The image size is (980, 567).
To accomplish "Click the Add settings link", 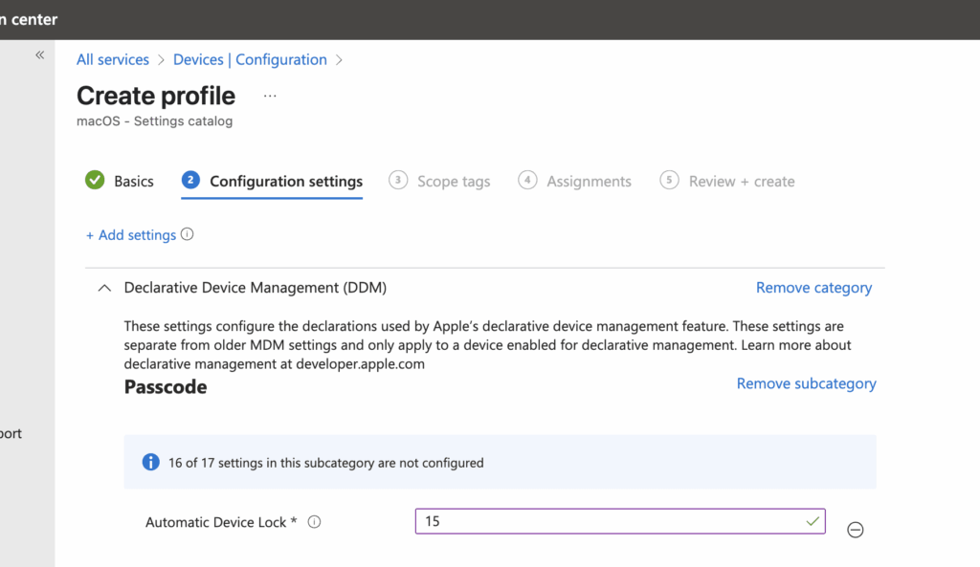I will [x=131, y=234].
